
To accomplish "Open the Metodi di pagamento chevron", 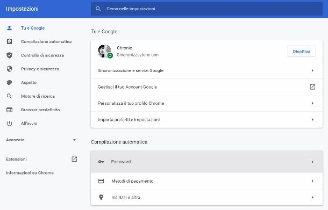I will pyautogui.click(x=312, y=181).
